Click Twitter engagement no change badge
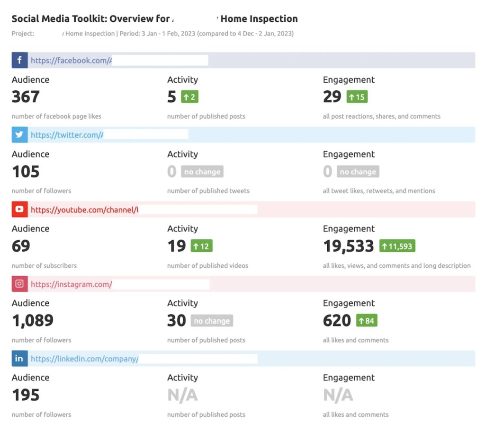The width and height of the screenshot is (485, 431). coord(358,171)
